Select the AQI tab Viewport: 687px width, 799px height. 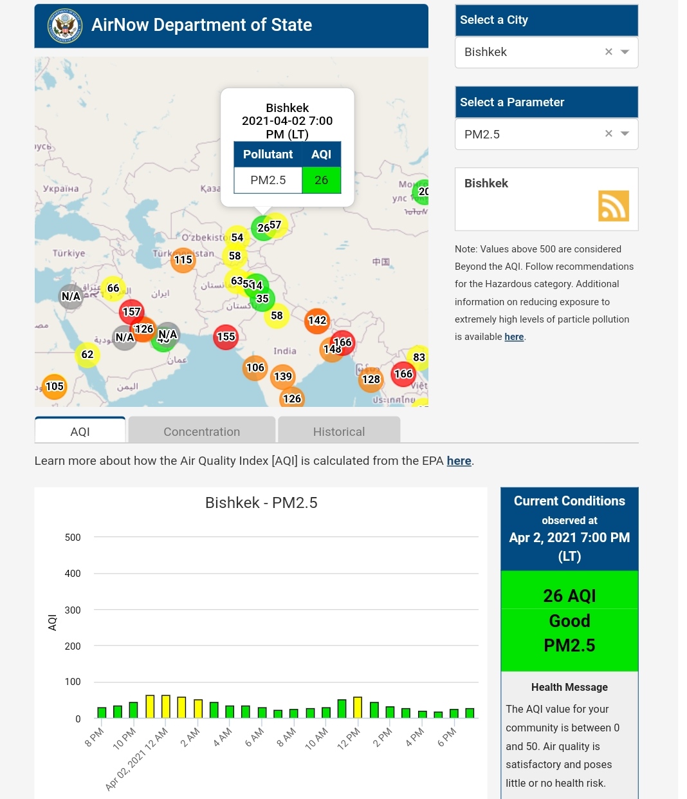coord(80,431)
